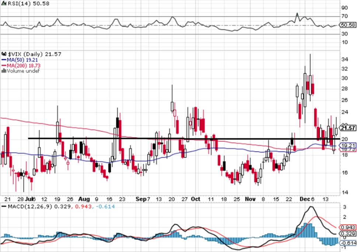
Task: Click the MACD black line legend marker
Action: point(4,206)
